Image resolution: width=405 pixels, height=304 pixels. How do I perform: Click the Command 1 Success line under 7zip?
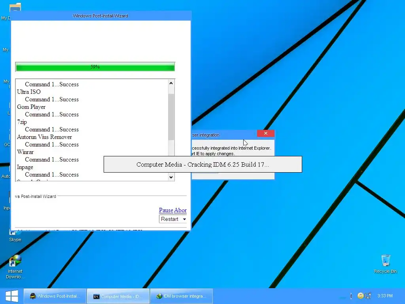(x=52, y=129)
